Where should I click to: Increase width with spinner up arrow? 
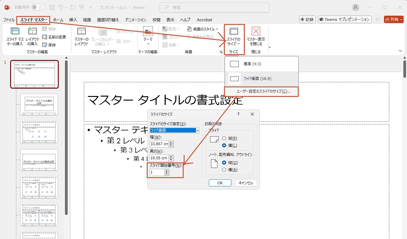(x=171, y=142)
